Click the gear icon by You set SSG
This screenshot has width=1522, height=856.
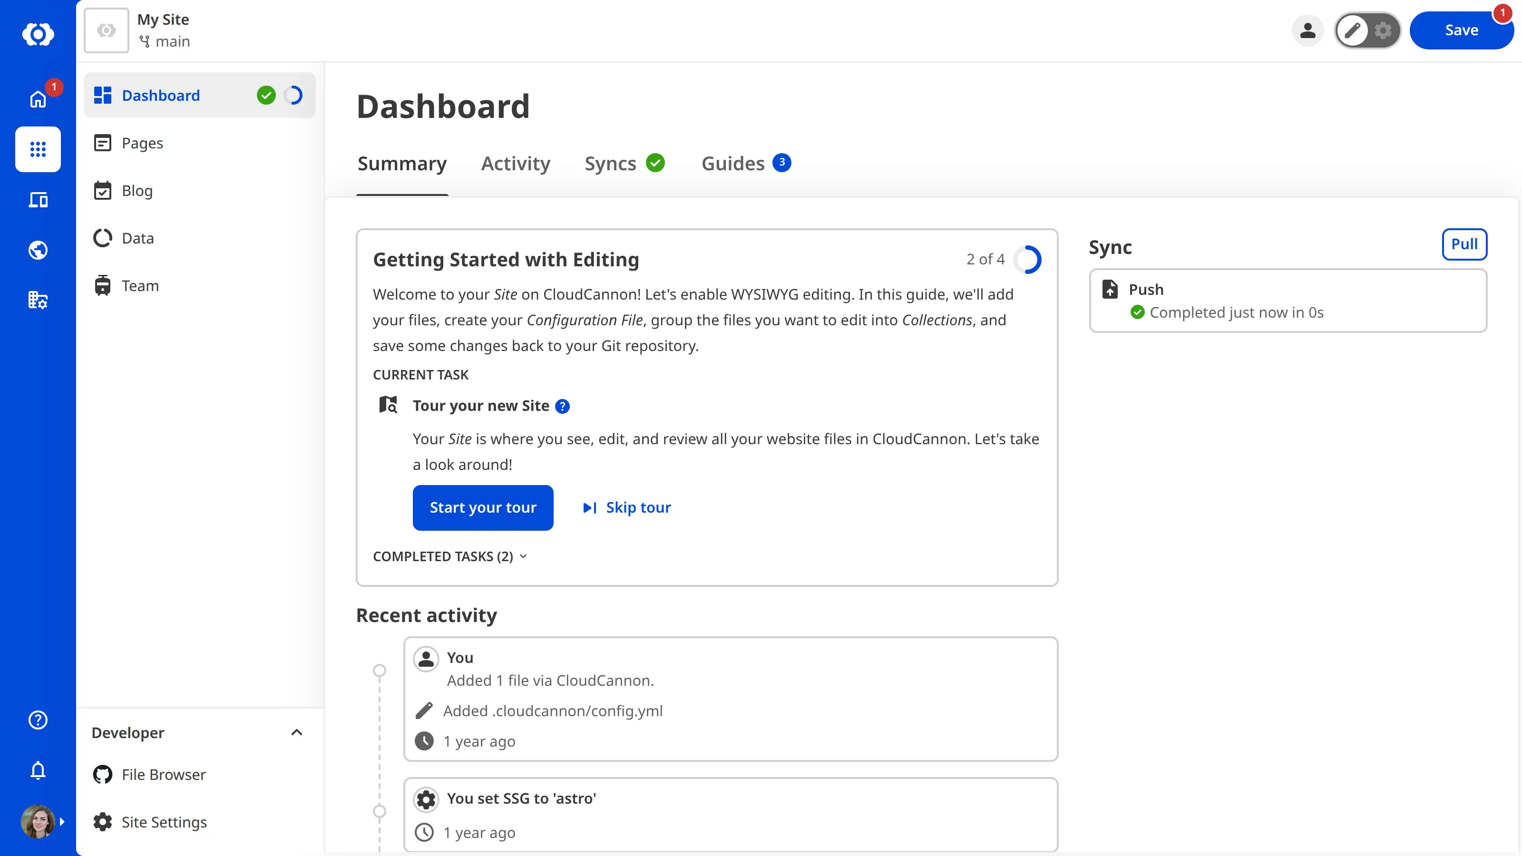pos(426,799)
